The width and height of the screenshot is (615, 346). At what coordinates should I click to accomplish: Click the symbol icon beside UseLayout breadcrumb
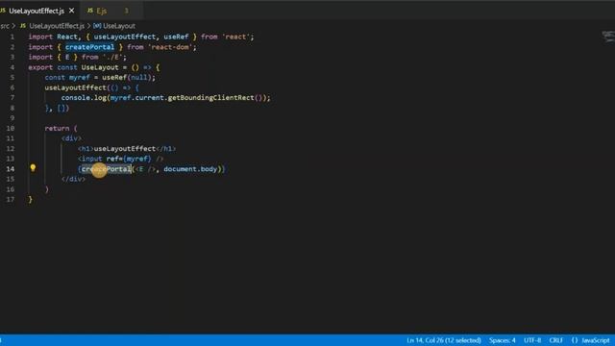tap(97, 26)
